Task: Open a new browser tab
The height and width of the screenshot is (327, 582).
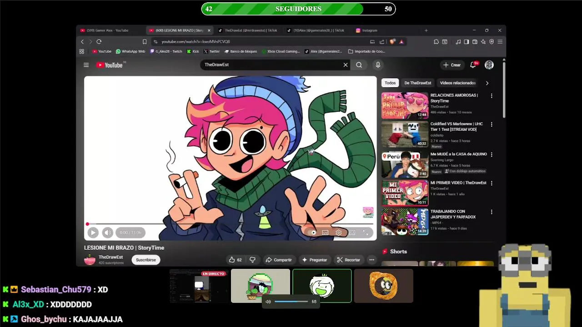Action: pos(426,30)
